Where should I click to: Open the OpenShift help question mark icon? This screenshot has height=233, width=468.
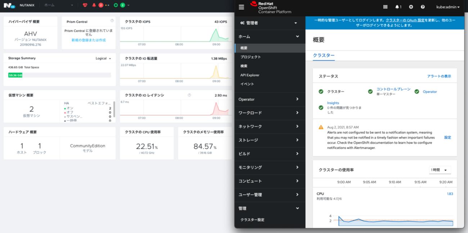[423, 7]
